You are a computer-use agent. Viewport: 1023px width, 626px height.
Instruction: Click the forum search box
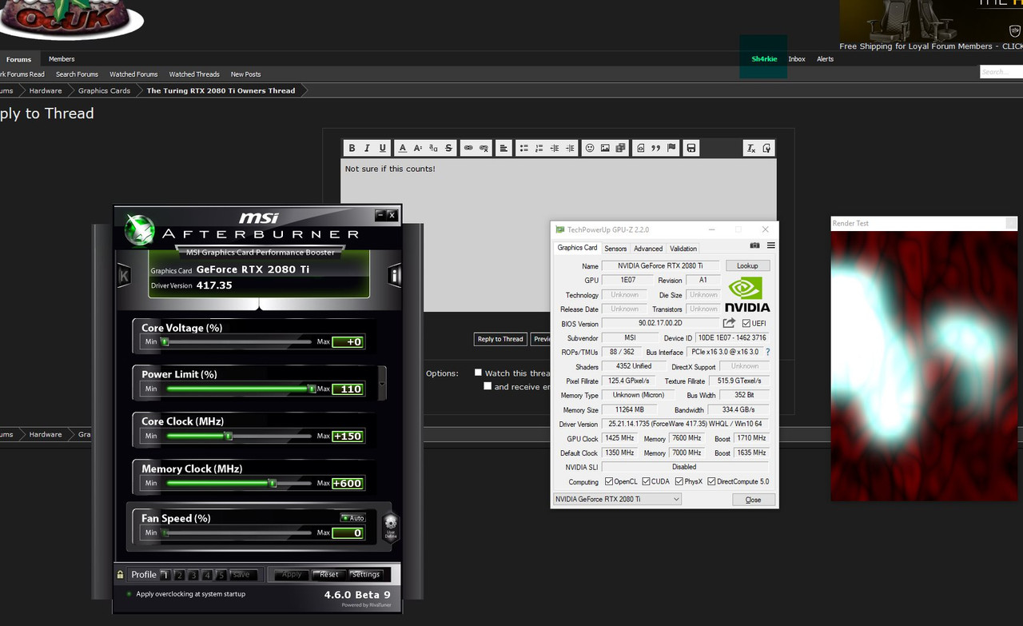pos(1001,72)
